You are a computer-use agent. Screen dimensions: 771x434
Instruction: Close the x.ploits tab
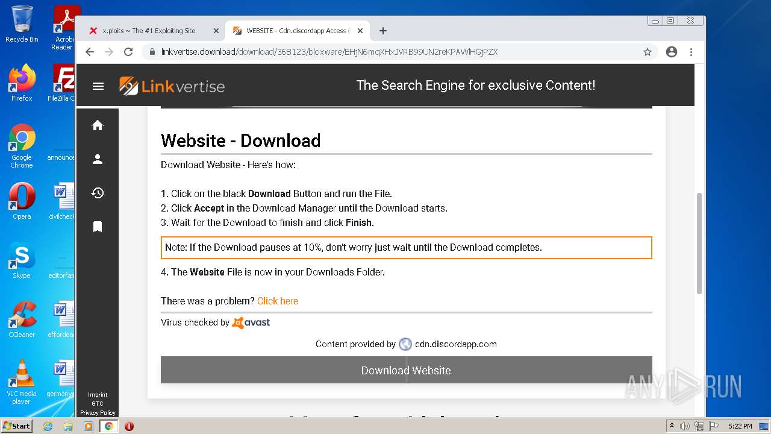click(x=216, y=31)
